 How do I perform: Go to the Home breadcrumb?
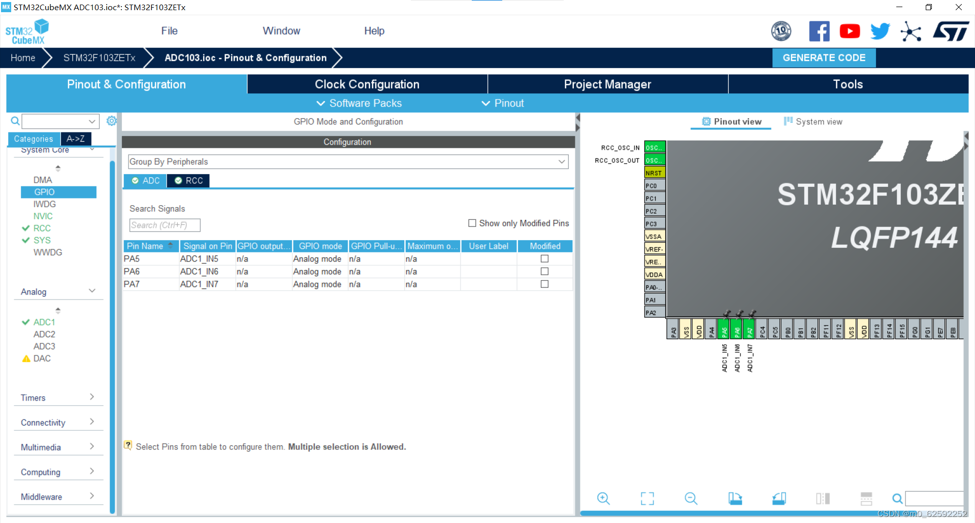pyautogui.click(x=23, y=58)
